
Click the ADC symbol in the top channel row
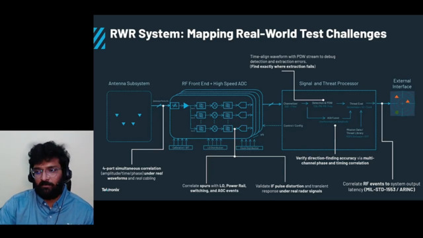[242, 105]
